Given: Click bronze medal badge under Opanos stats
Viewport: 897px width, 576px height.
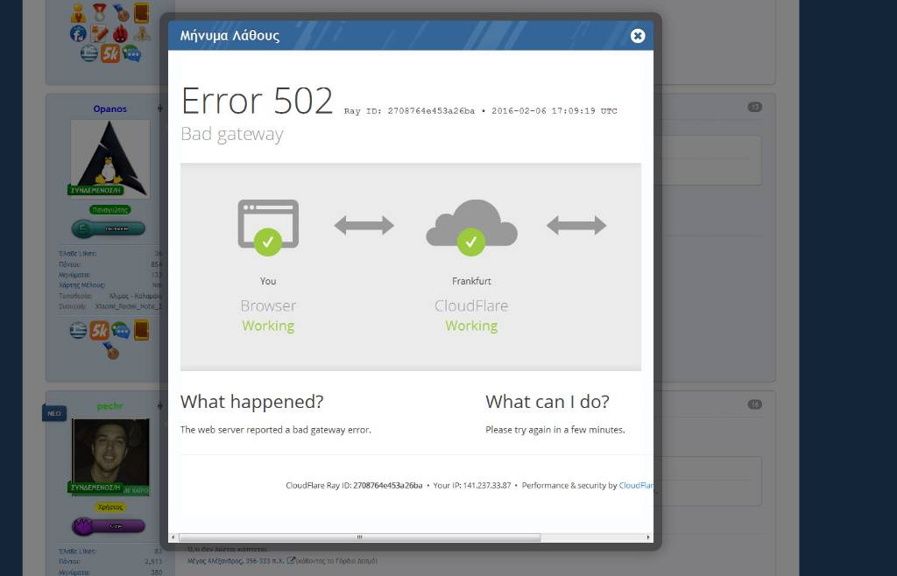Looking at the screenshot, I should click(111, 351).
